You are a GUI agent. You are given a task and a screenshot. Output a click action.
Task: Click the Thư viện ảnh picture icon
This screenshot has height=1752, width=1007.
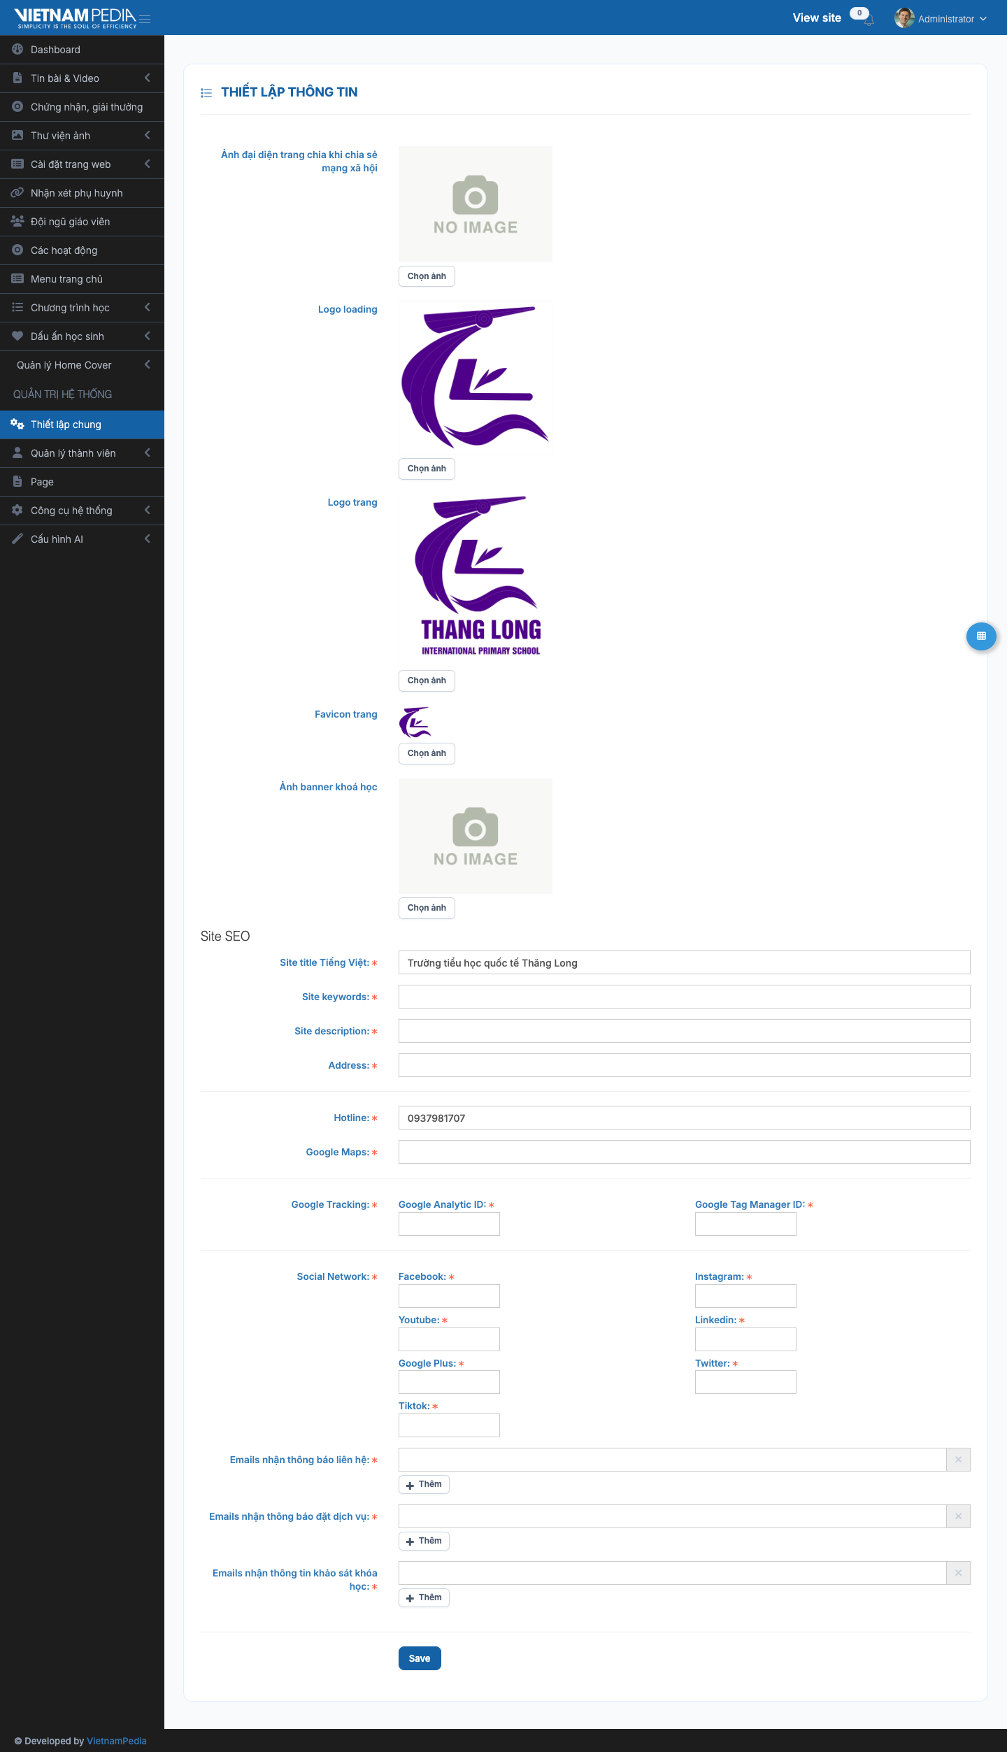pyautogui.click(x=17, y=136)
